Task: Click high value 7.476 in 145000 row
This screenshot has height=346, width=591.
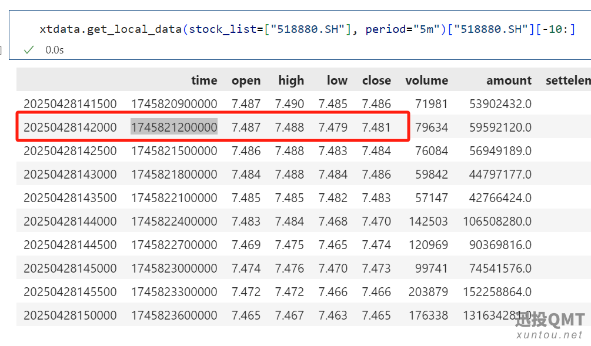Action: pyautogui.click(x=289, y=268)
